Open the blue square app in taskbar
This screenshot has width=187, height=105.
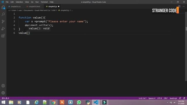70,102
